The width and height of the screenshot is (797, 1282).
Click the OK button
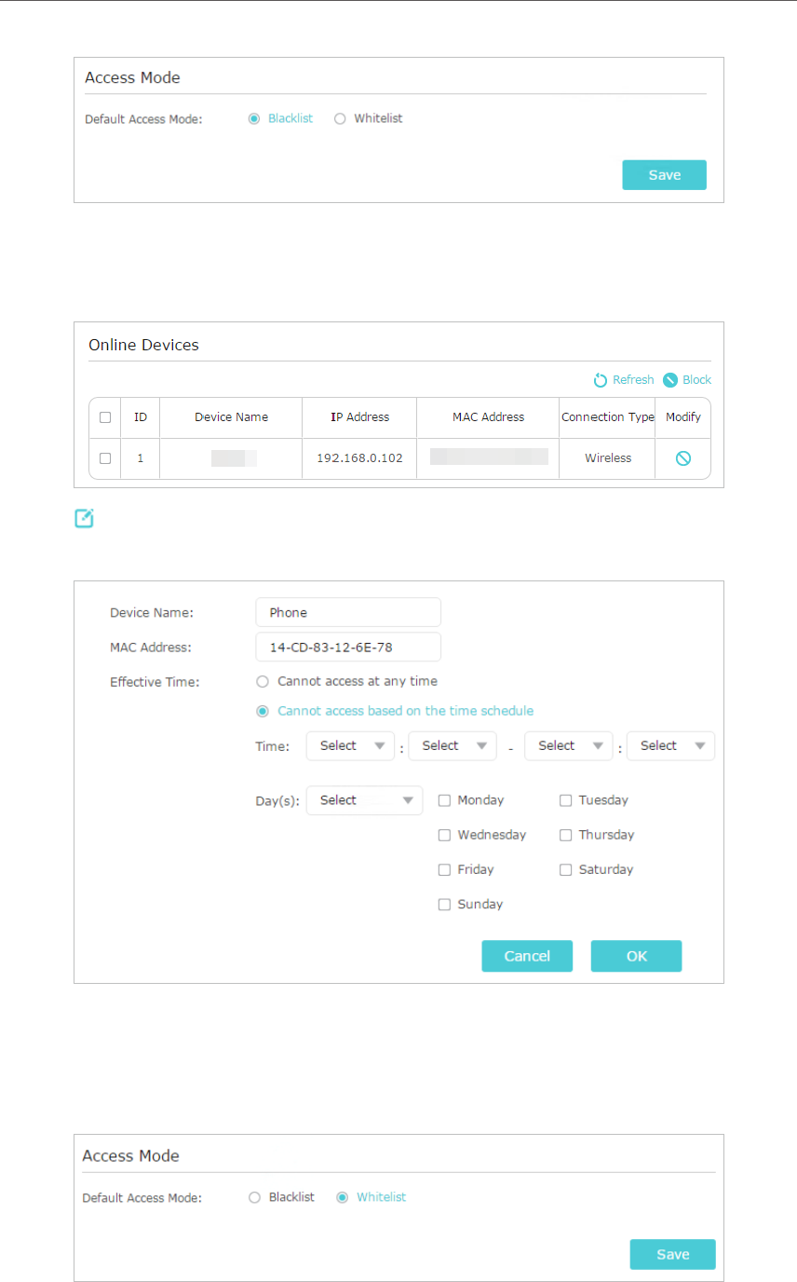click(636, 956)
